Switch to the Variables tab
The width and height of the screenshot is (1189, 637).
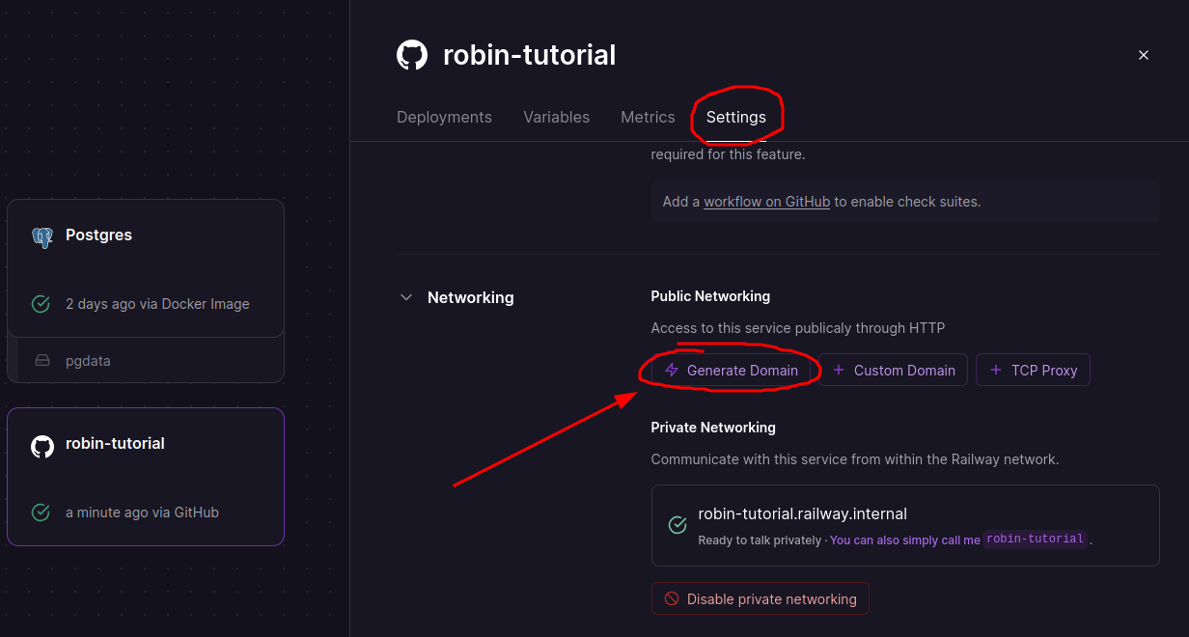click(556, 117)
